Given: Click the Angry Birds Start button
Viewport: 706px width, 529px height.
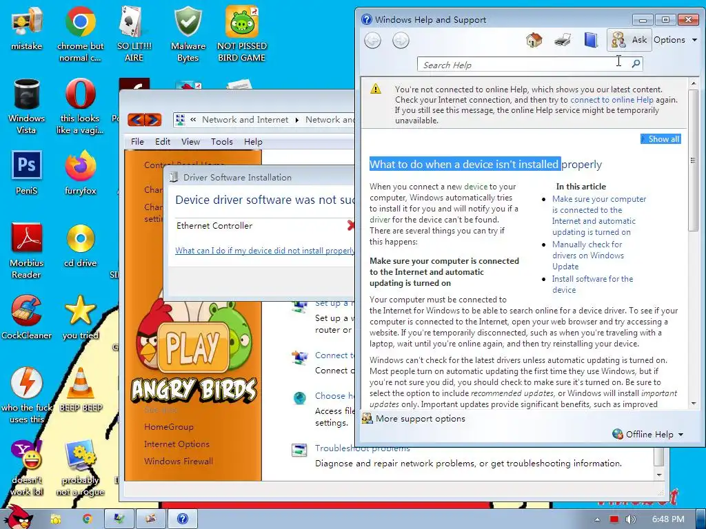Looking at the screenshot, I should click(18, 517).
